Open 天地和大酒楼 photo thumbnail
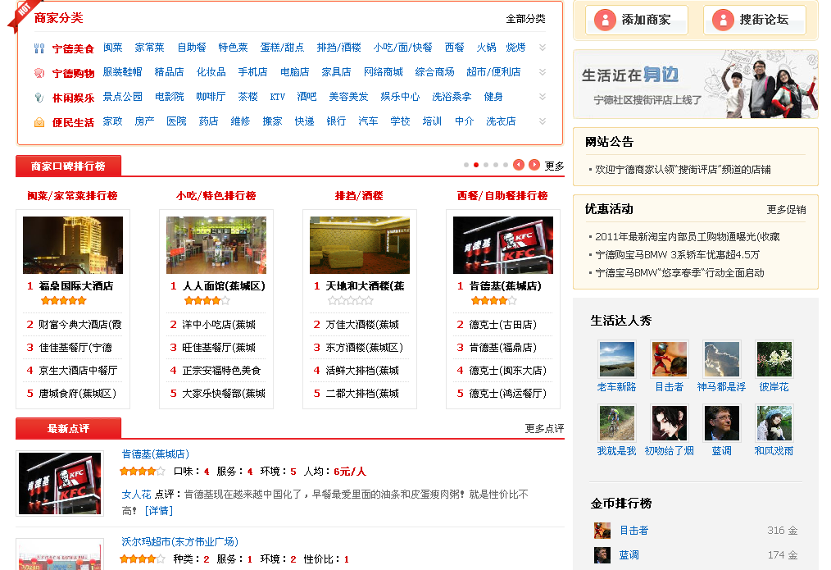This screenshot has width=831, height=570. pos(360,245)
